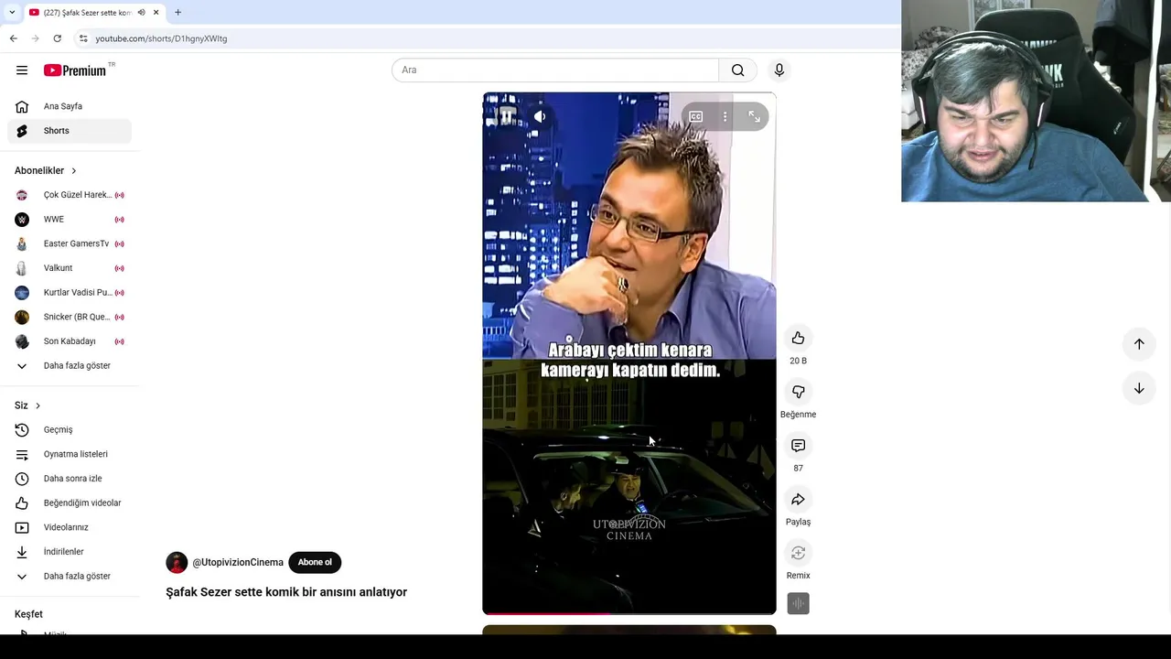Viewport: 1171px width, 659px height.
Task: Open Videolarınız page
Action: point(70,527)
